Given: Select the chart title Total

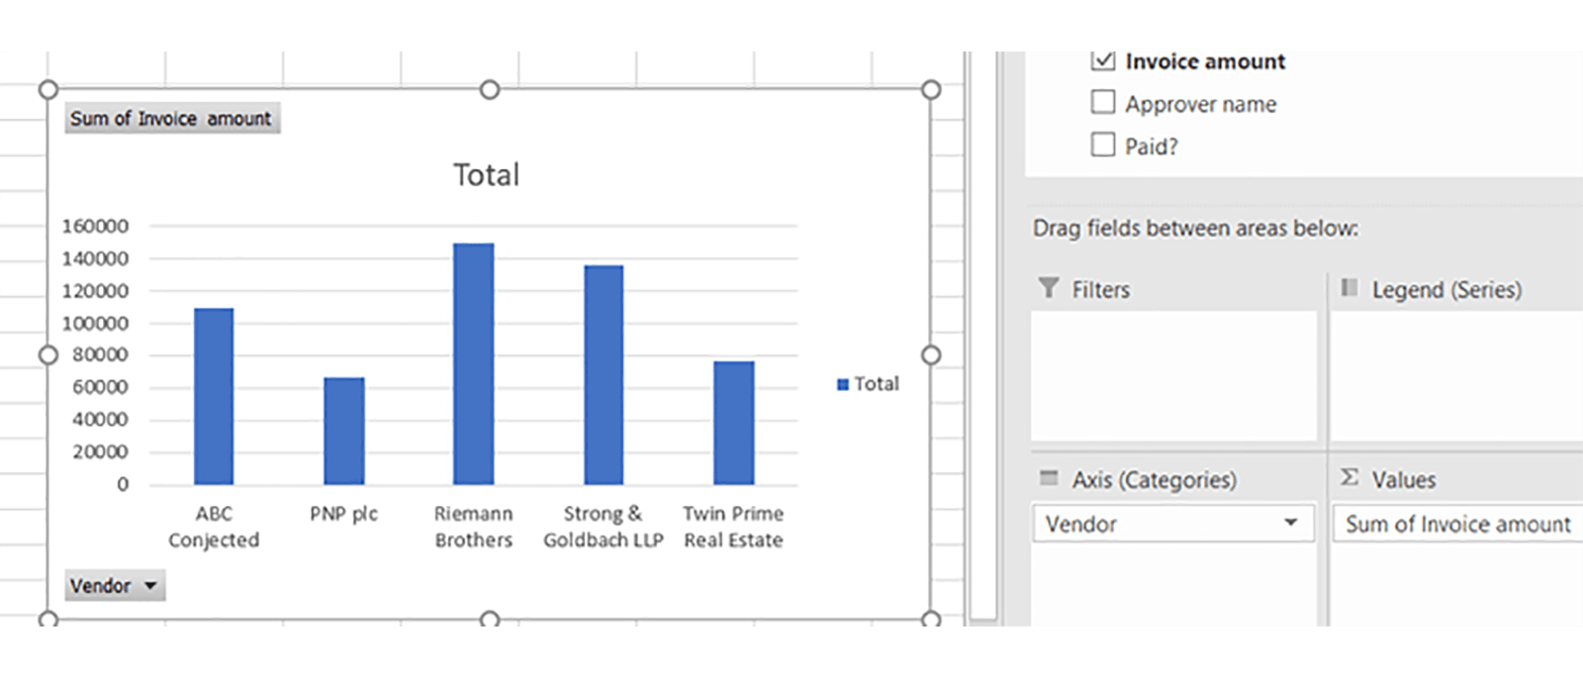Looking at the screenshot, I should click(x=486, y=175).
